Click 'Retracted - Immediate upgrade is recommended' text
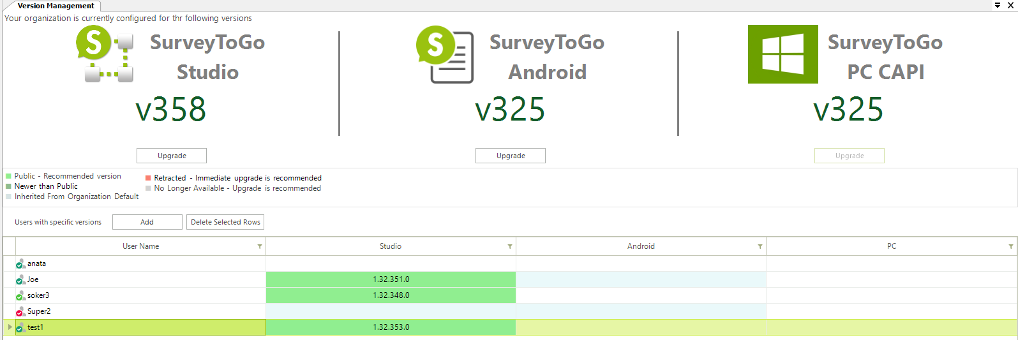Image resolution: width=1018 pixels, height=340 pixels. [237, 178]
